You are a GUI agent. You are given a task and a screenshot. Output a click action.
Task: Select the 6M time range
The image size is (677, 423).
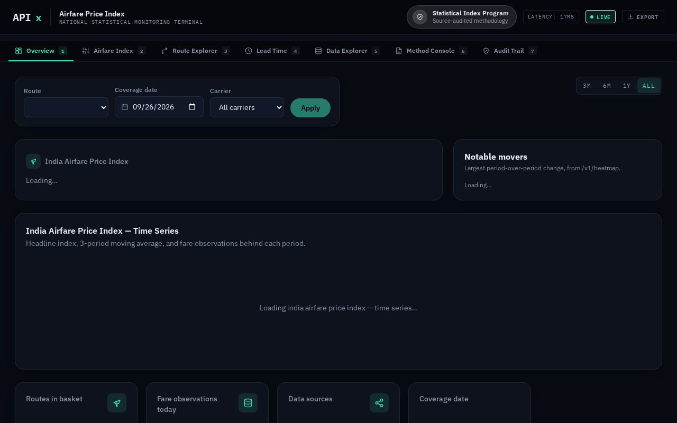[x=607, y=86]
